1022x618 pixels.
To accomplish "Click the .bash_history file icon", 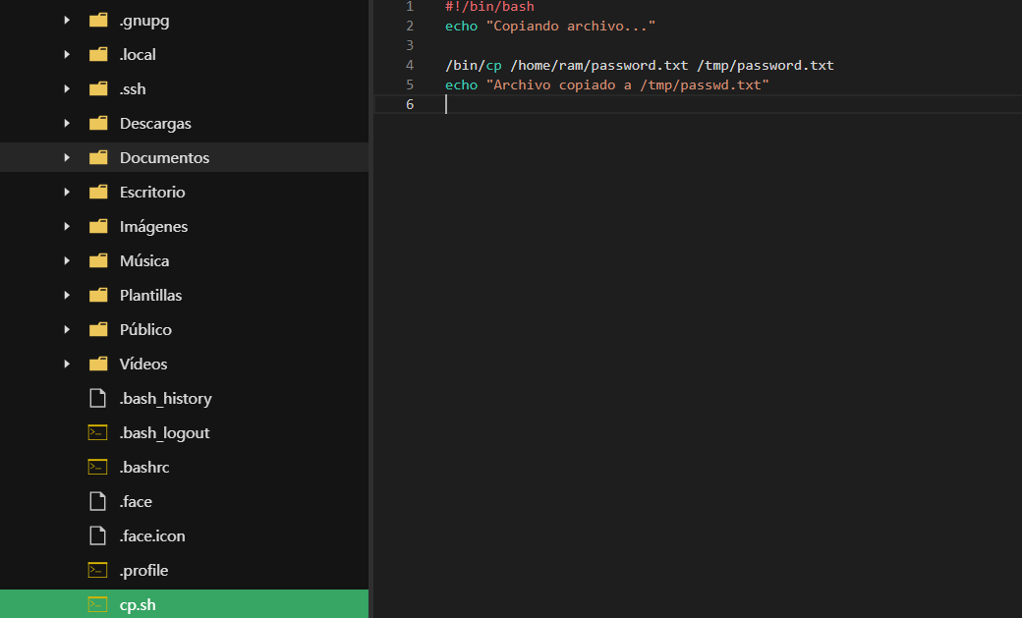I will pos(97,398).
